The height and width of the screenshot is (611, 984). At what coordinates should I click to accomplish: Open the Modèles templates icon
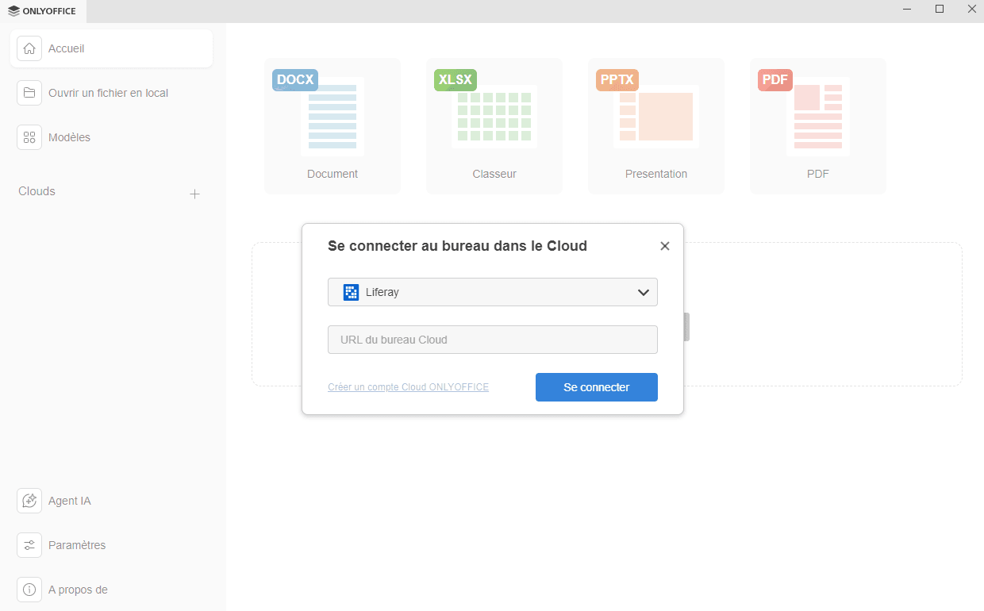[x=29, y=136]
